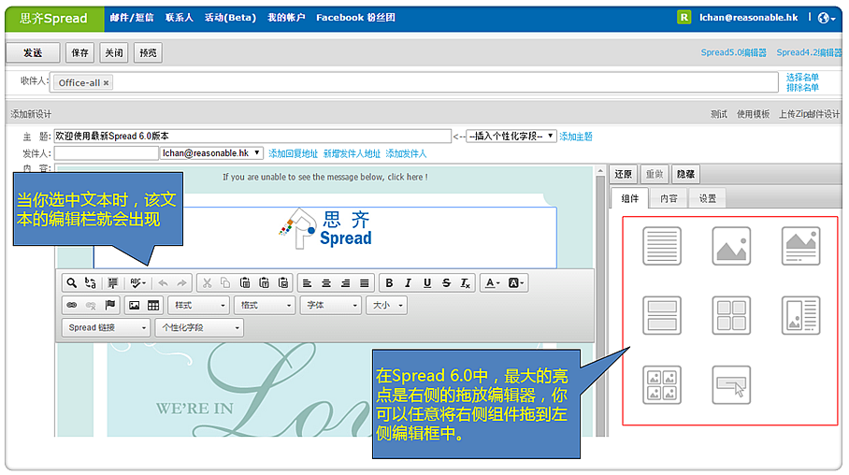Toggle italic formatting

point(409,282)
